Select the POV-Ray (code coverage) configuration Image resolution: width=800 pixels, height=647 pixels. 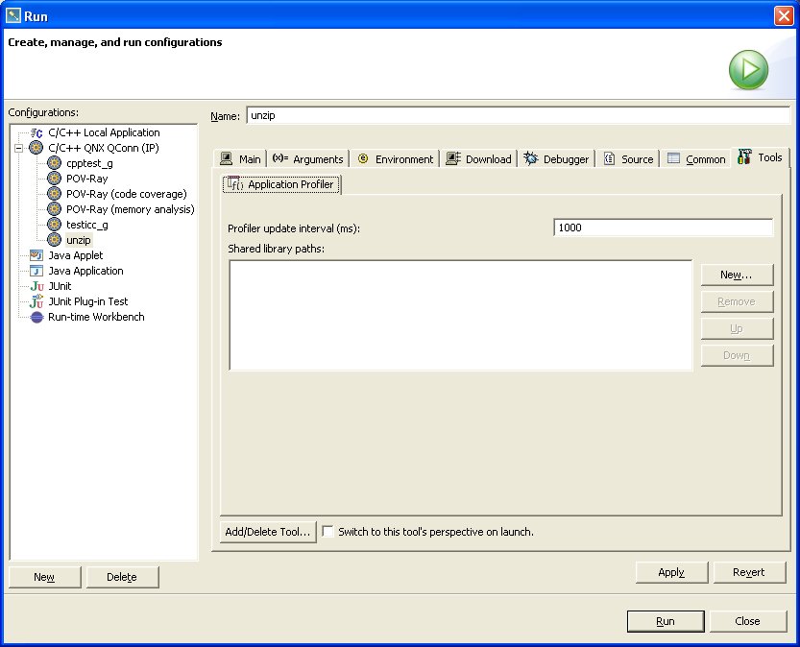pos(55,194)
